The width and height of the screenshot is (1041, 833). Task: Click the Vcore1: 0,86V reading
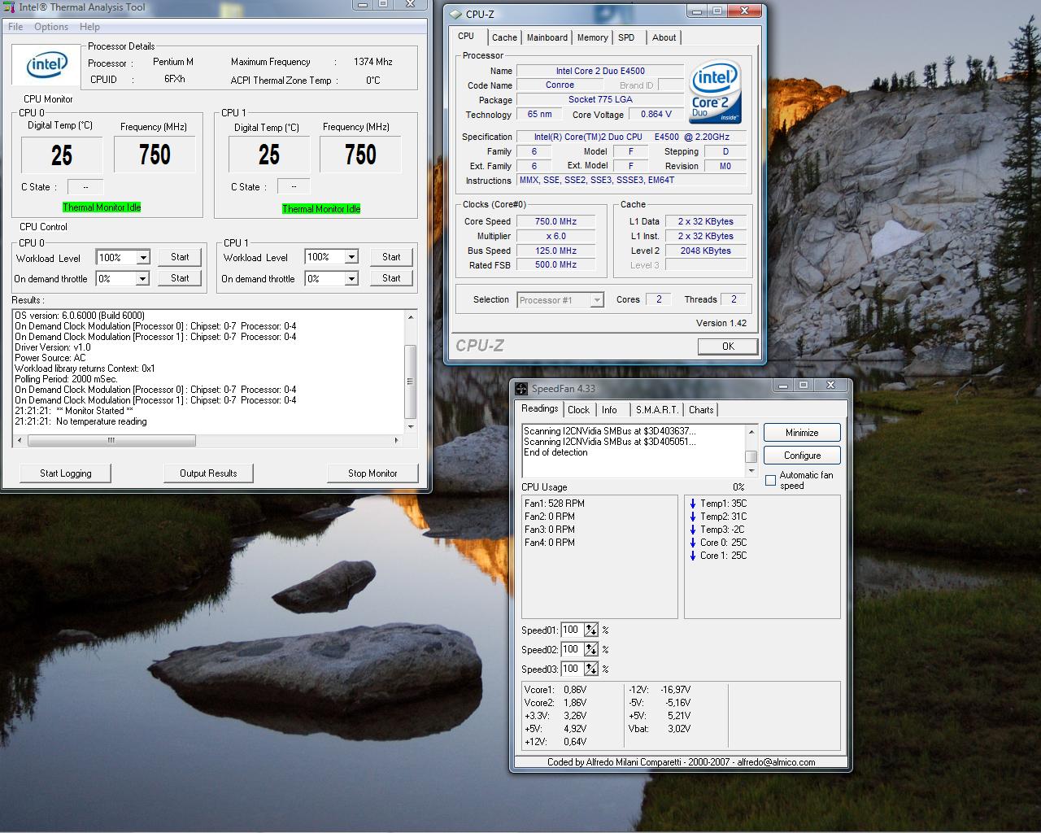click(x=555, y=690)
